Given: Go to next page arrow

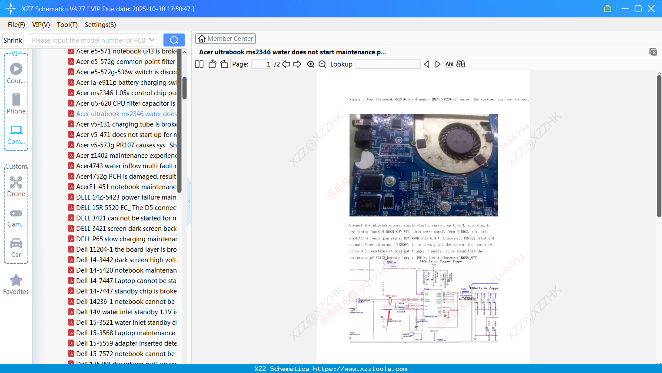Looking at the screenshot, I should (x=297, y=64).
